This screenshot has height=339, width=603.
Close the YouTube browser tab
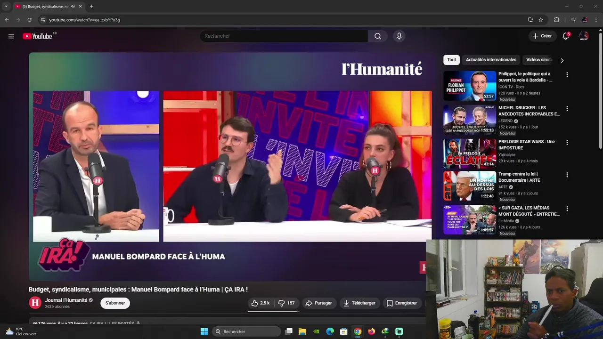tap(80, 7)
